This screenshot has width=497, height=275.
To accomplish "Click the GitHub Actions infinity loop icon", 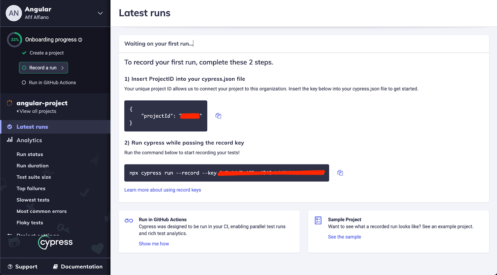I will (x=129, y=220).
